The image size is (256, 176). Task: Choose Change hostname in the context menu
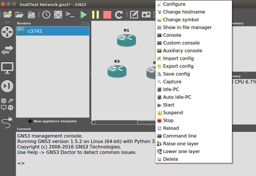tap(194, 12)
